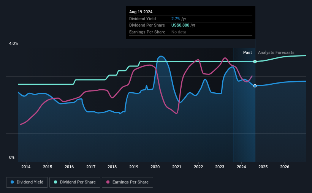
Task: Select the blue dividend yield data point marker
Action: point(255,86)
